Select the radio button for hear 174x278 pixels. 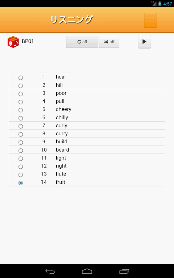tap(21, 78)
